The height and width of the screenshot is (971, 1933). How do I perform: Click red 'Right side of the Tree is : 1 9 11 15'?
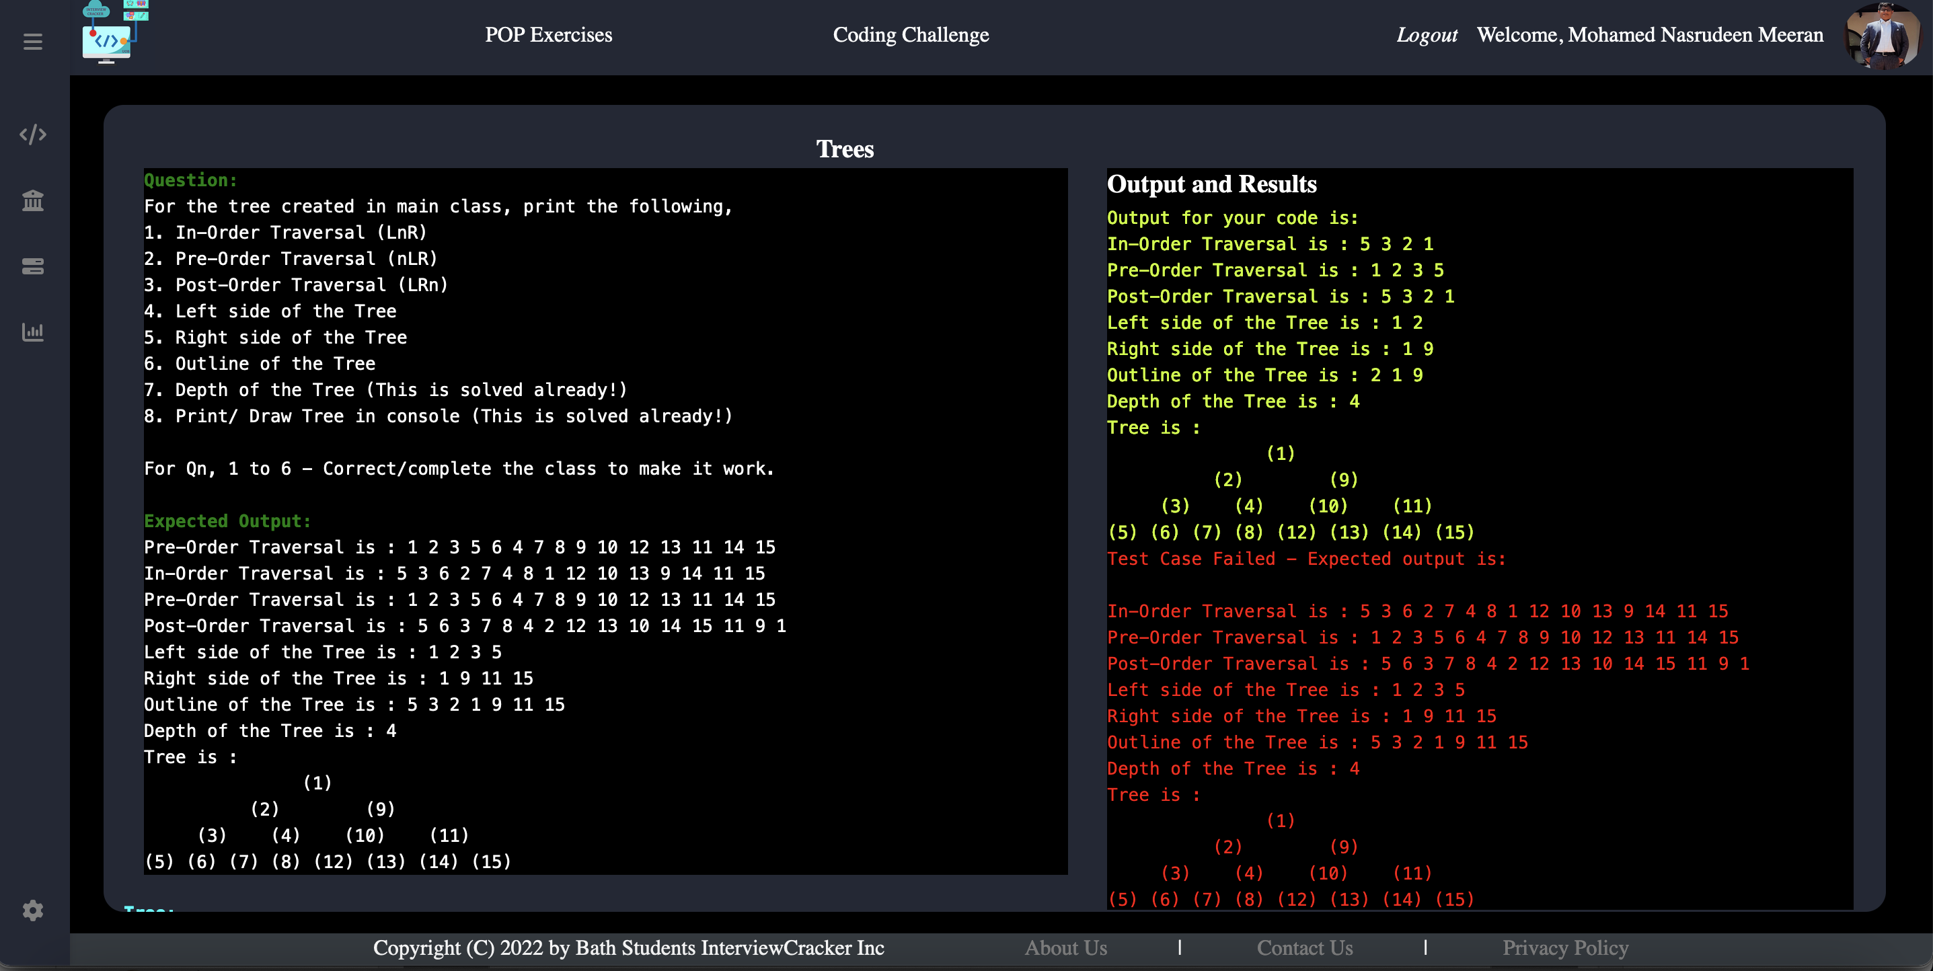1302,717
